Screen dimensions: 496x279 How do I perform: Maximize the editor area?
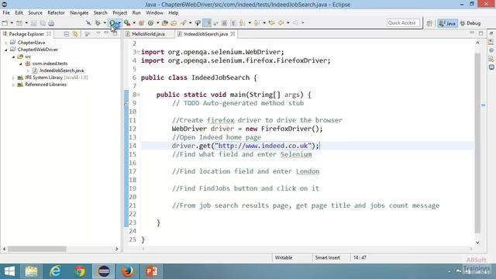click(x=480, y=33)
